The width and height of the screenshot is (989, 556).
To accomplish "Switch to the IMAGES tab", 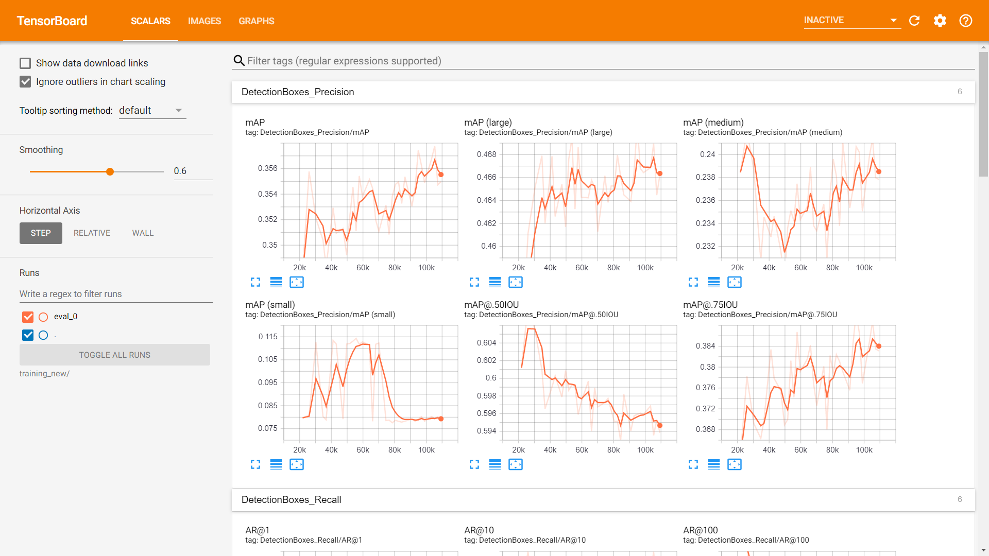I will 204,21.
